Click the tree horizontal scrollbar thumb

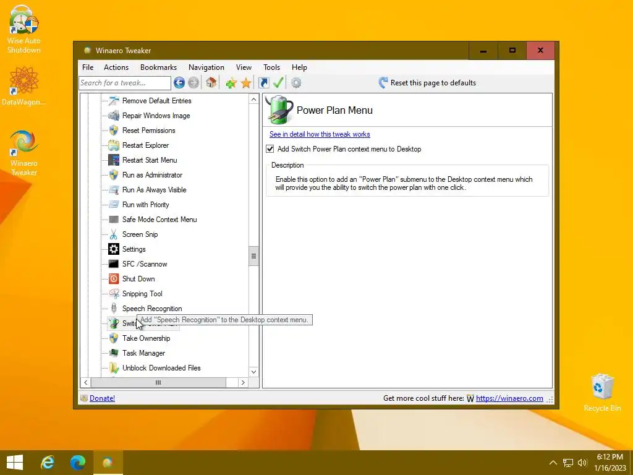pos(158,382)
